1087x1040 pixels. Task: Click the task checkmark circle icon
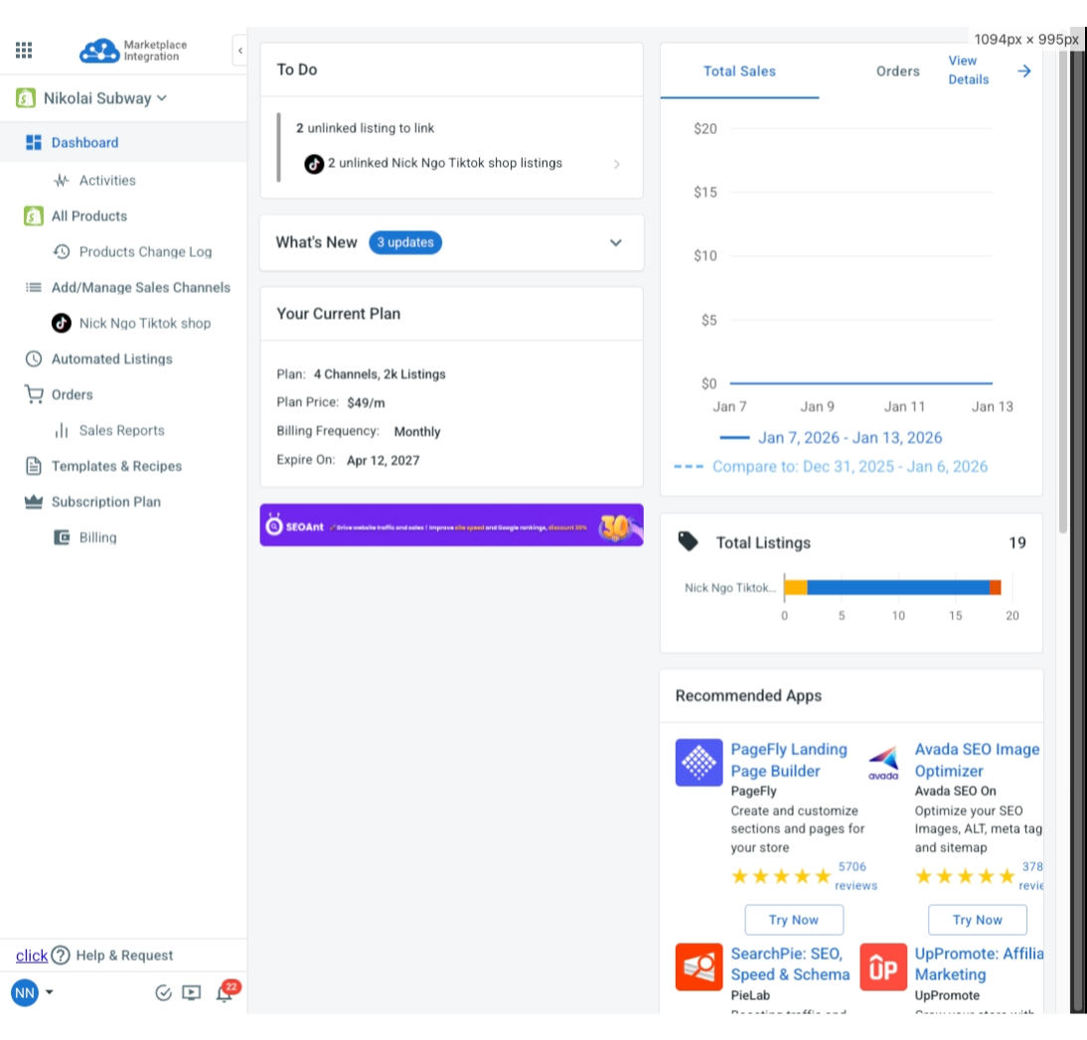[164, 993]
